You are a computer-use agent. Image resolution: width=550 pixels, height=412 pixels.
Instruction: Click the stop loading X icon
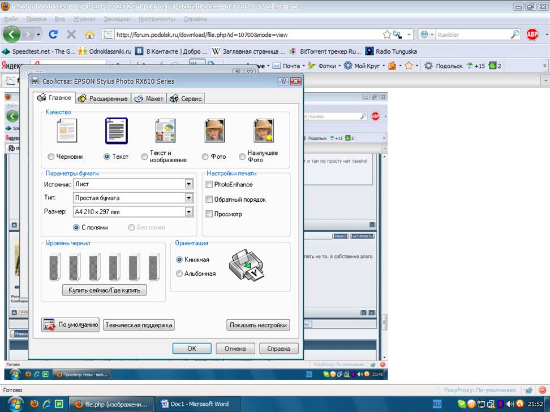(71, 34)
